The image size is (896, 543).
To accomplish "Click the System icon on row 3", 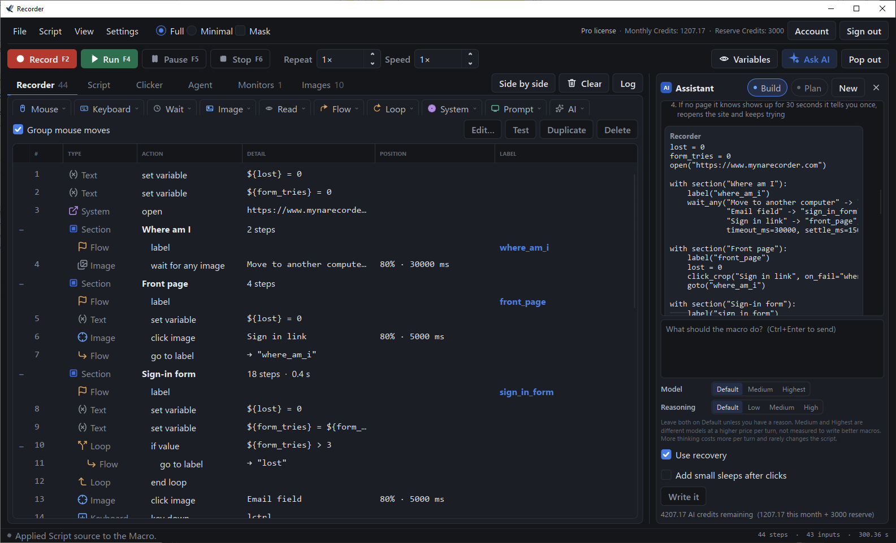I will click(x=73, y=211).
